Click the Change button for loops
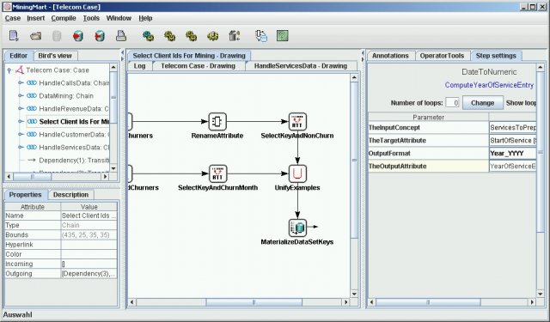This screenshot has height=322, width=550. 483,103
